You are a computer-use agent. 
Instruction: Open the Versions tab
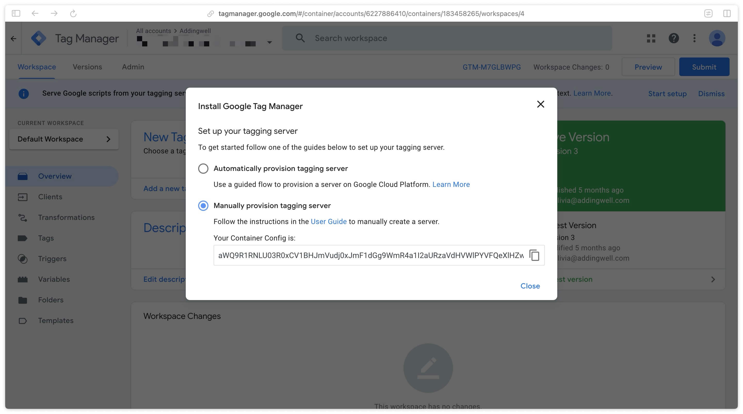[87, 66]
